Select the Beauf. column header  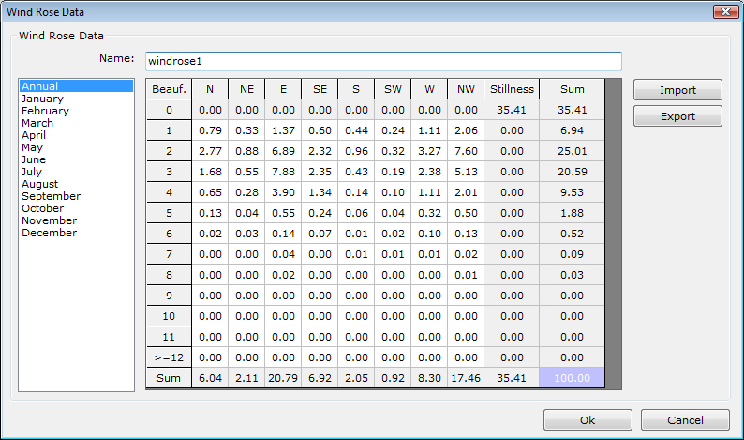pyautogui.click(x=169, y=89)
